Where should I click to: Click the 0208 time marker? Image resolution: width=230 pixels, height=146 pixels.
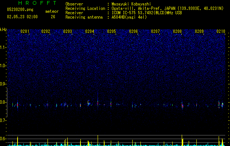point(177,31)
